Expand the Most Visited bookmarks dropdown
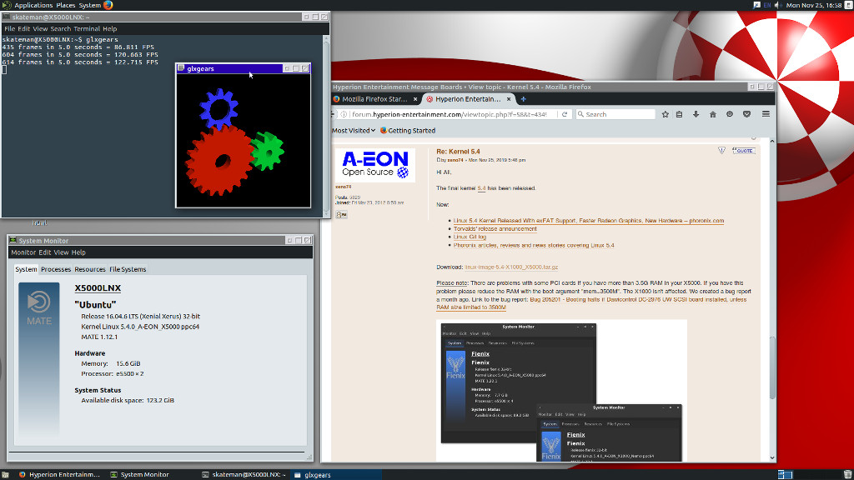Image resolution: width=854 pixels, height=480 pixels. tap(354, 131)
